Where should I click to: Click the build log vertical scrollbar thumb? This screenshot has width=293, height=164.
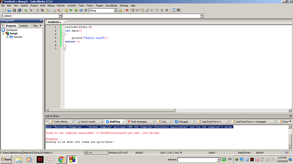[x=290, y=139]
